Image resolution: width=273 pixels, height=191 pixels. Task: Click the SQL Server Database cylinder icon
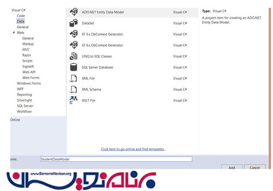73,67
